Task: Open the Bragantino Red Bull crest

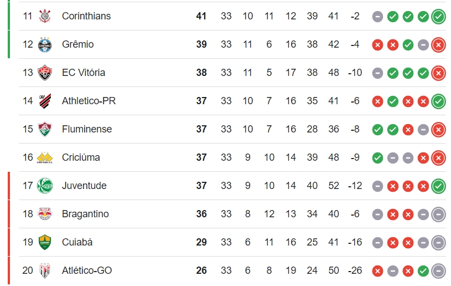Action: pos(45,214)
